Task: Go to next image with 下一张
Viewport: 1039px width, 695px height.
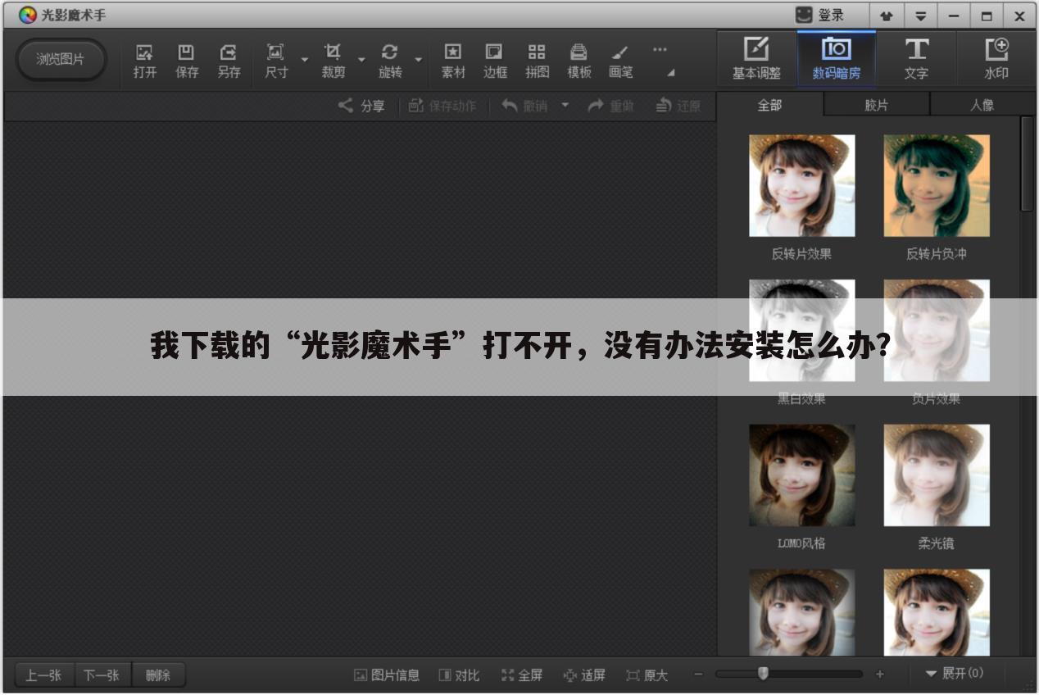Action: pos(102,675)
